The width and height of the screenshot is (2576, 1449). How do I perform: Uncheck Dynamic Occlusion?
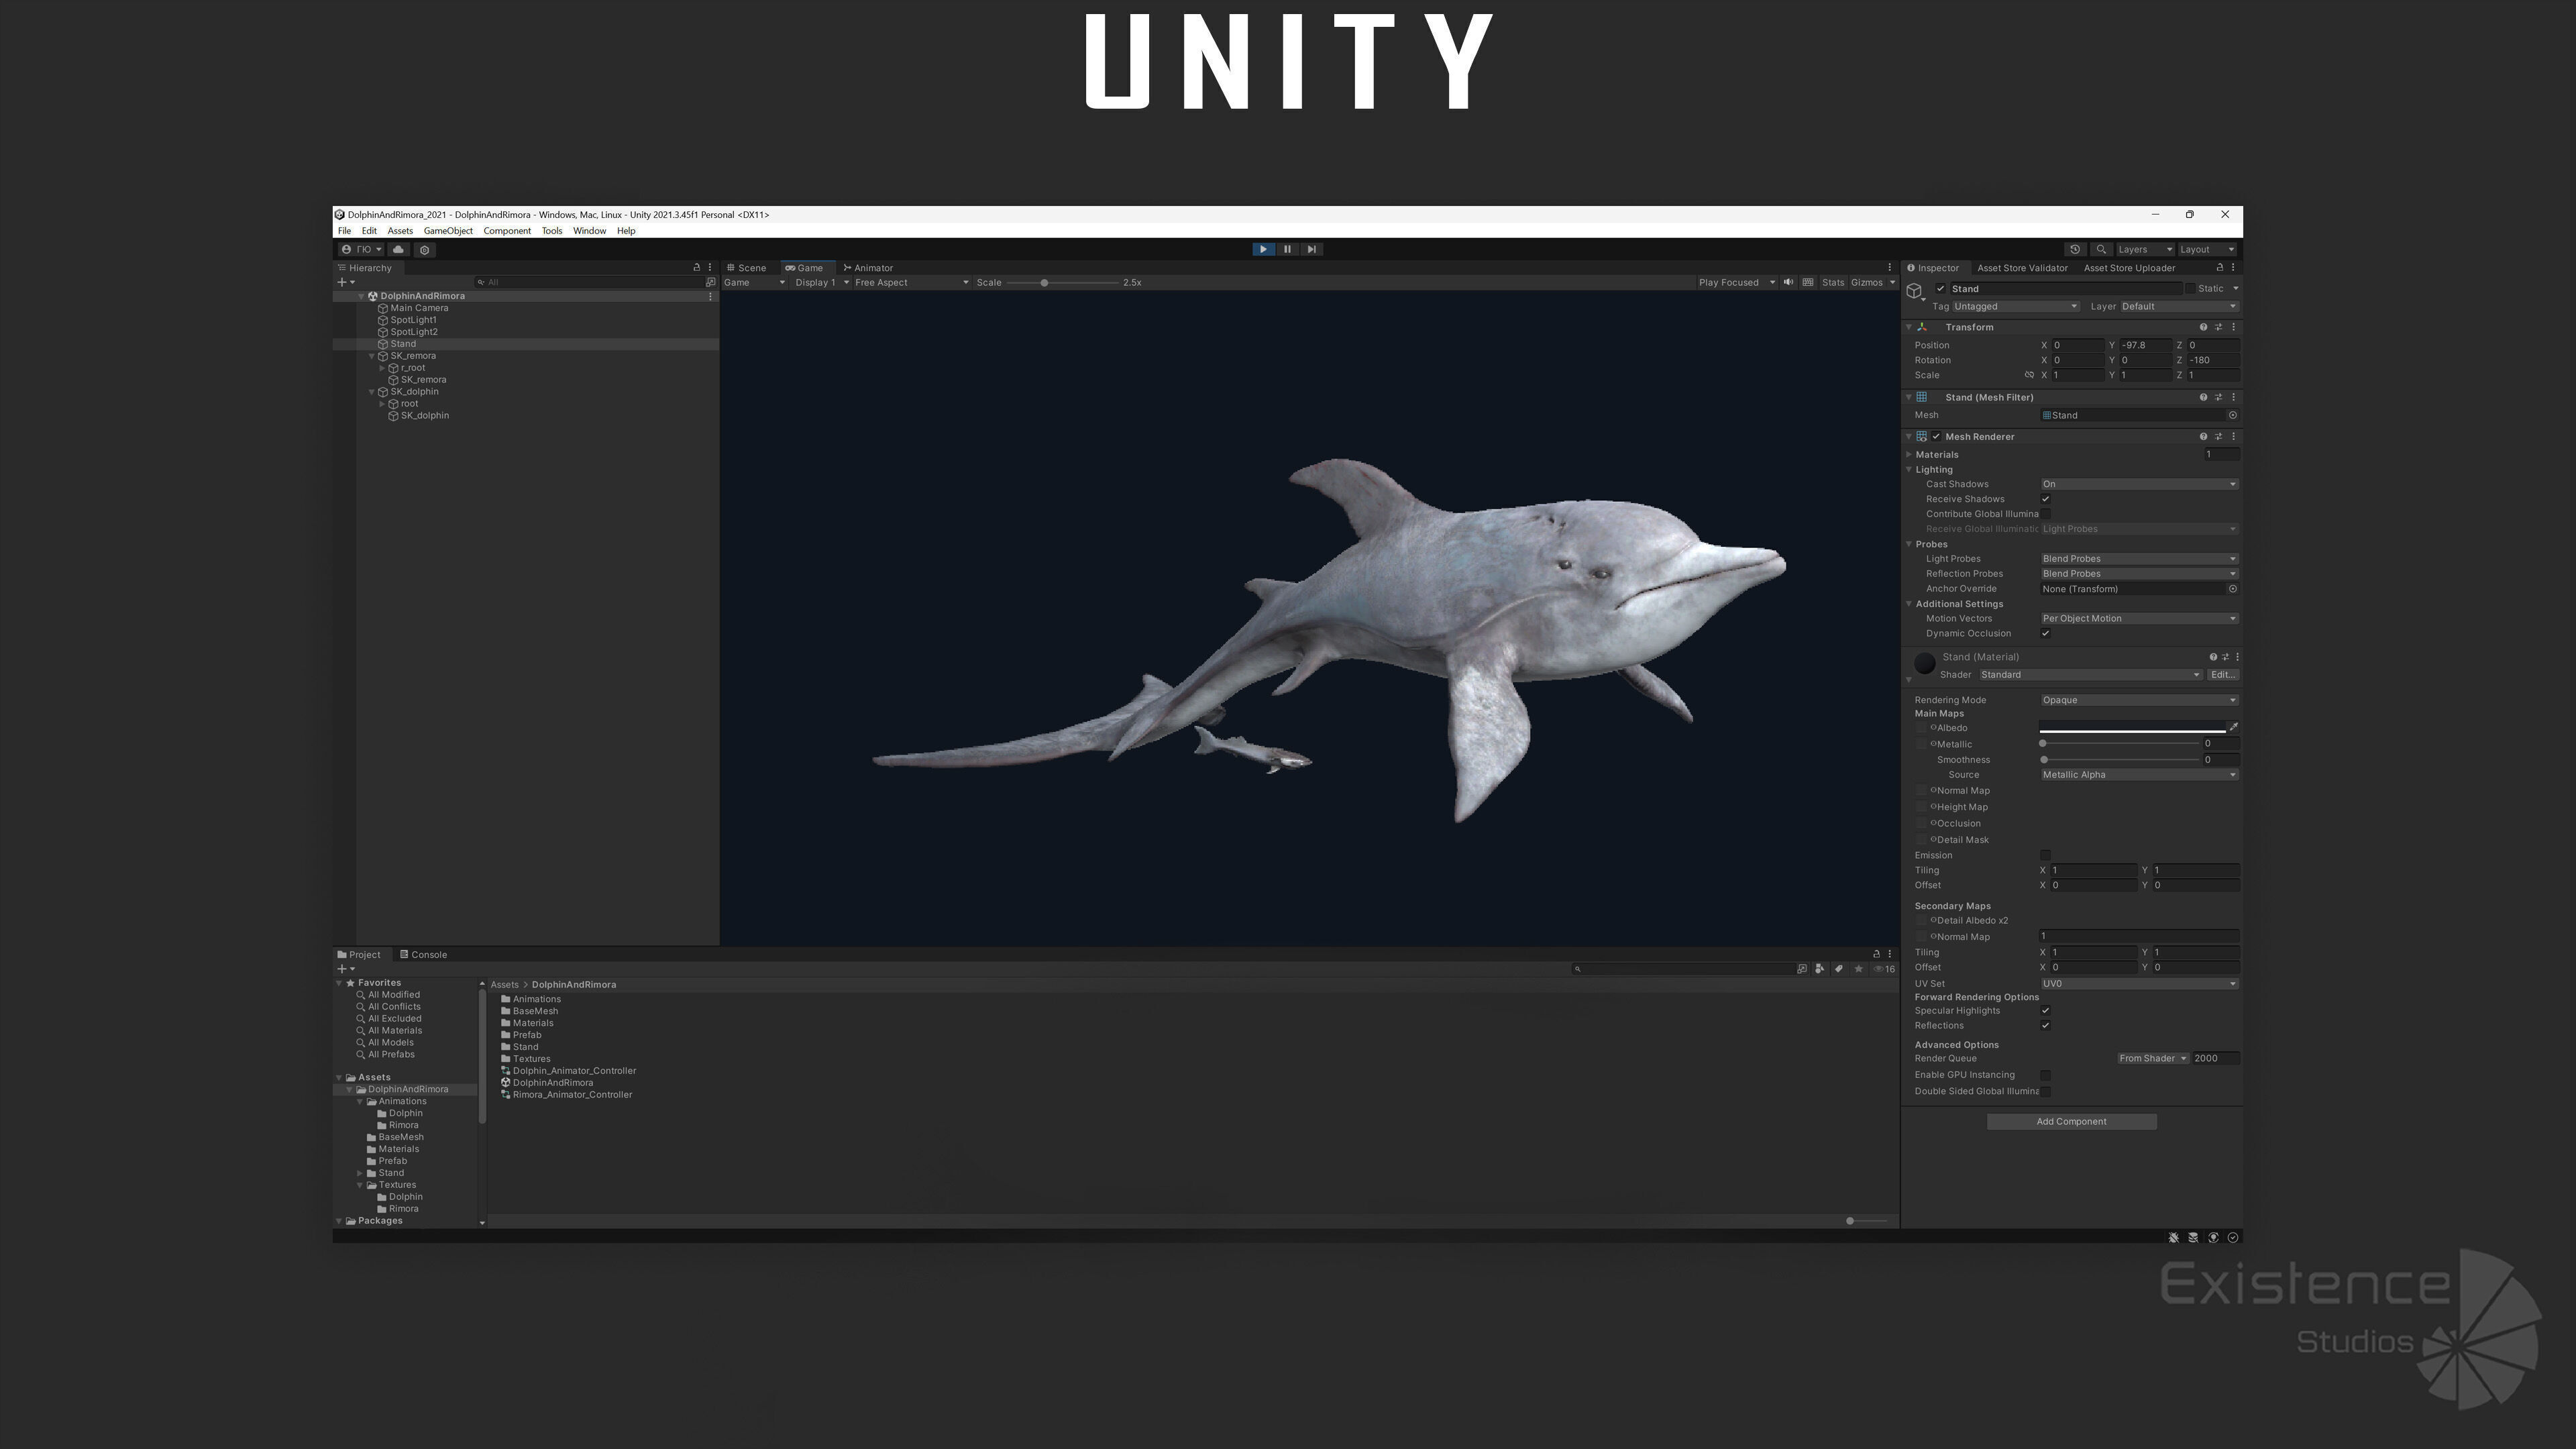click(2045, 633)
